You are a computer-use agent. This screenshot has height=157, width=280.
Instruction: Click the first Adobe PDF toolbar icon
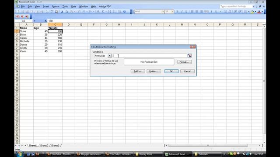[17, 17]
